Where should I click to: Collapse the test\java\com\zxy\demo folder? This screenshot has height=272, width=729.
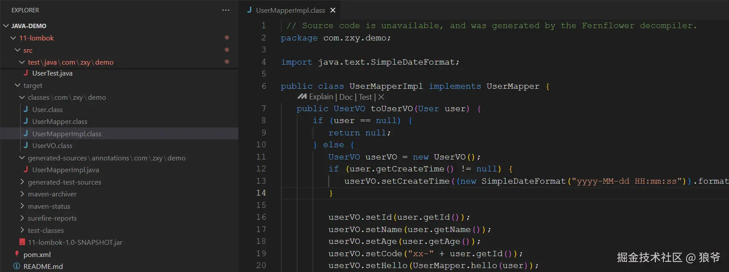(22, 62)
